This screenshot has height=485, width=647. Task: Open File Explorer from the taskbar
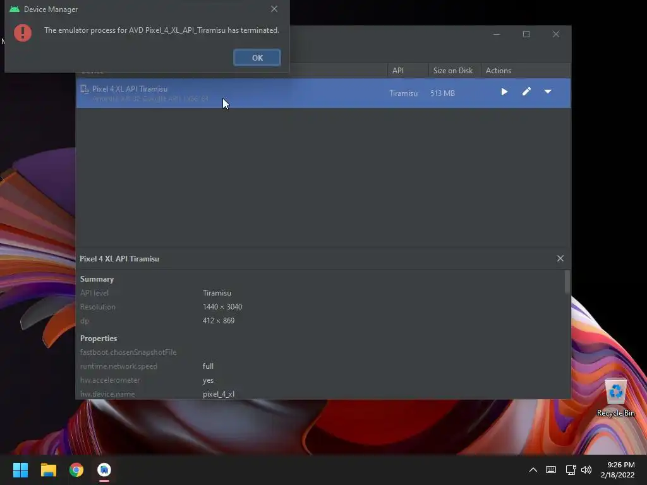48,470
